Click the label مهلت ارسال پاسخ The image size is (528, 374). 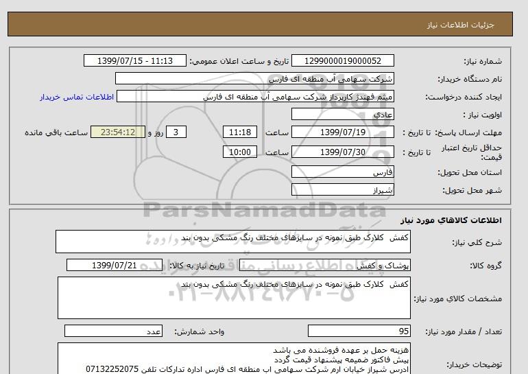[468, 132]
